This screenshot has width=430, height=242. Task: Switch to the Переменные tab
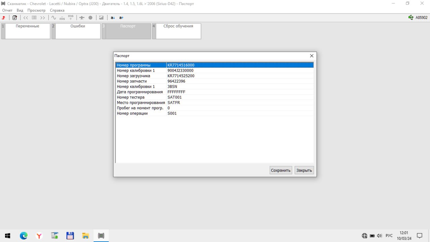coord(27,31)
